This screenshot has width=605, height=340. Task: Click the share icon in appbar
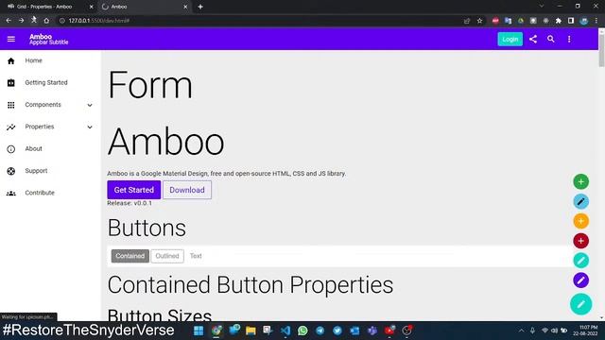[x=533, y=39]
